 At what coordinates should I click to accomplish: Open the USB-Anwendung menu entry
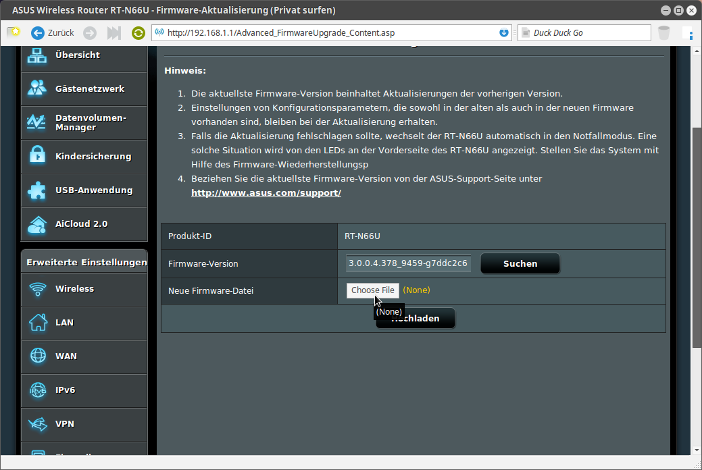(x=84, y=190)
